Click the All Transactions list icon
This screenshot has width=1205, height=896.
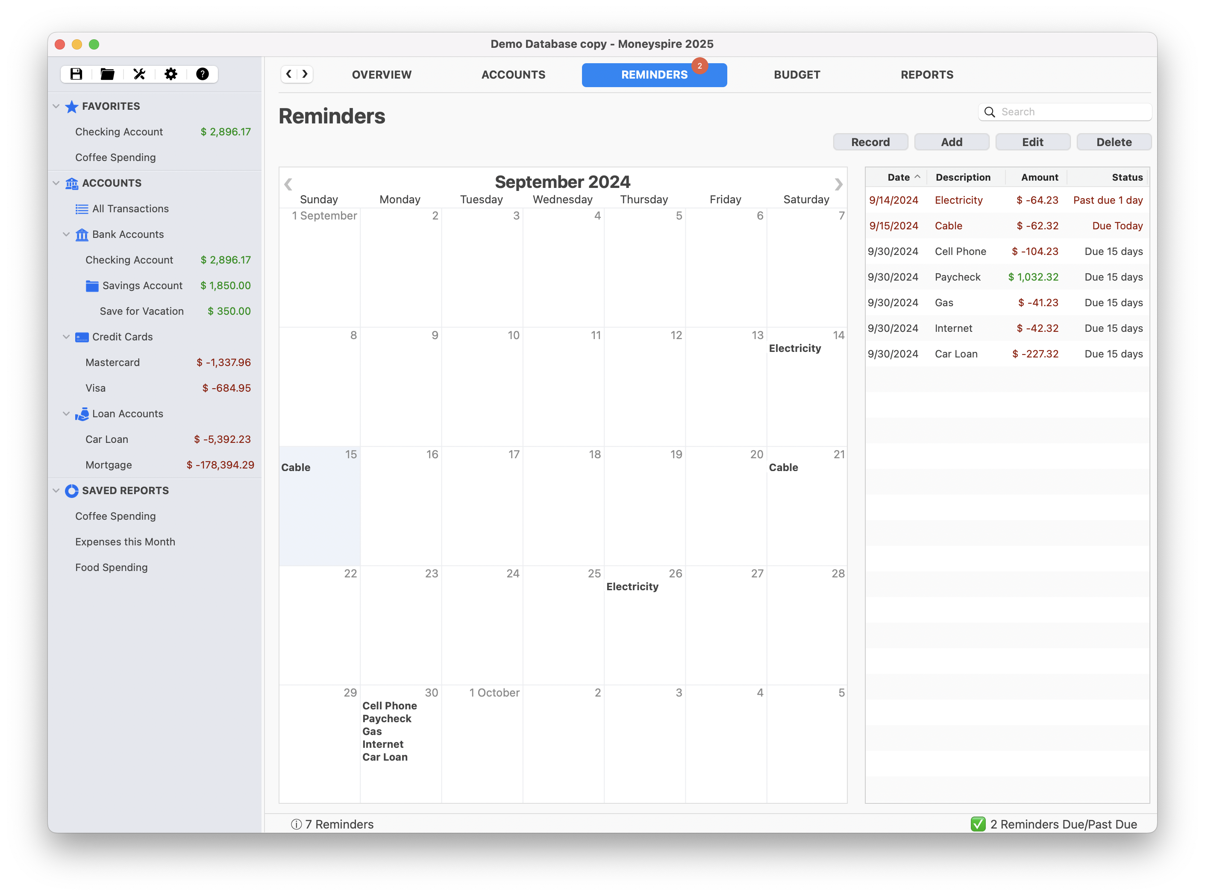click(x=82, y=209)
